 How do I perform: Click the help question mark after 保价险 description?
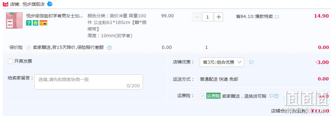109,48
